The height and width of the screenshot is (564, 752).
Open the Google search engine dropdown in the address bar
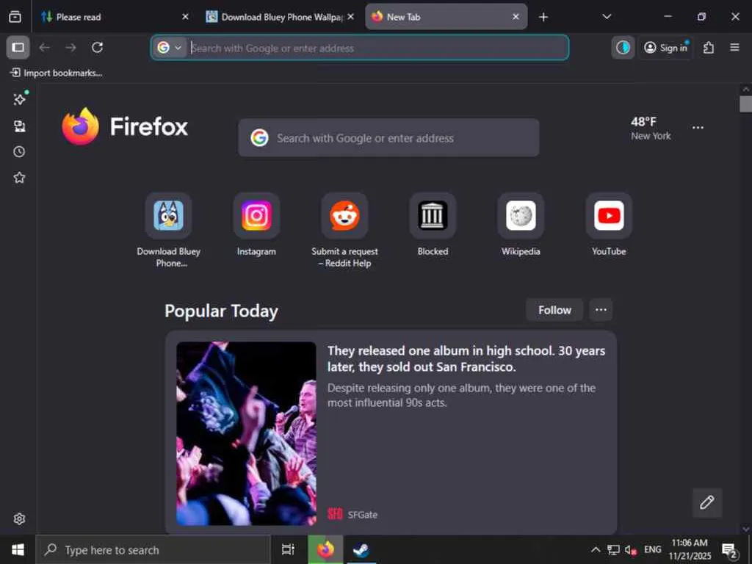[170, 48]
